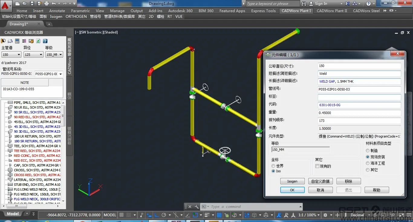Select the 海洋工程 radio button
The image size is (413, 222).
(x=368, y=163)
